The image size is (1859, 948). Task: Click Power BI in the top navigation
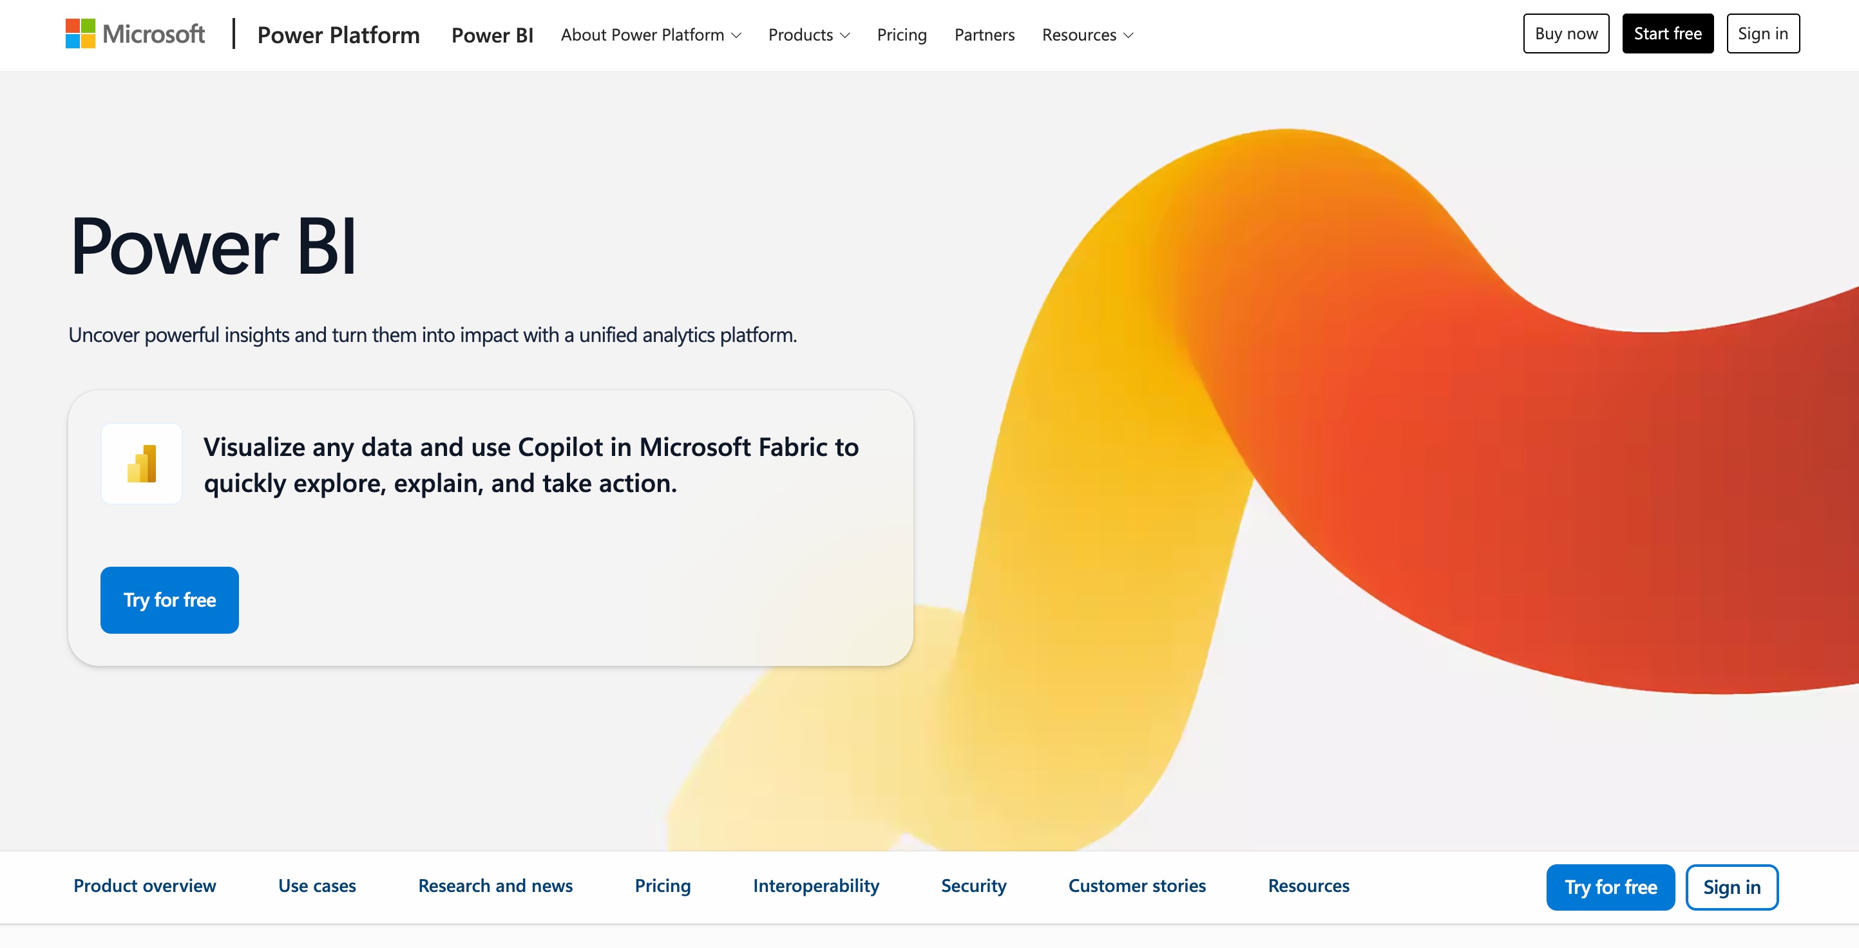[x=492, y=35]
